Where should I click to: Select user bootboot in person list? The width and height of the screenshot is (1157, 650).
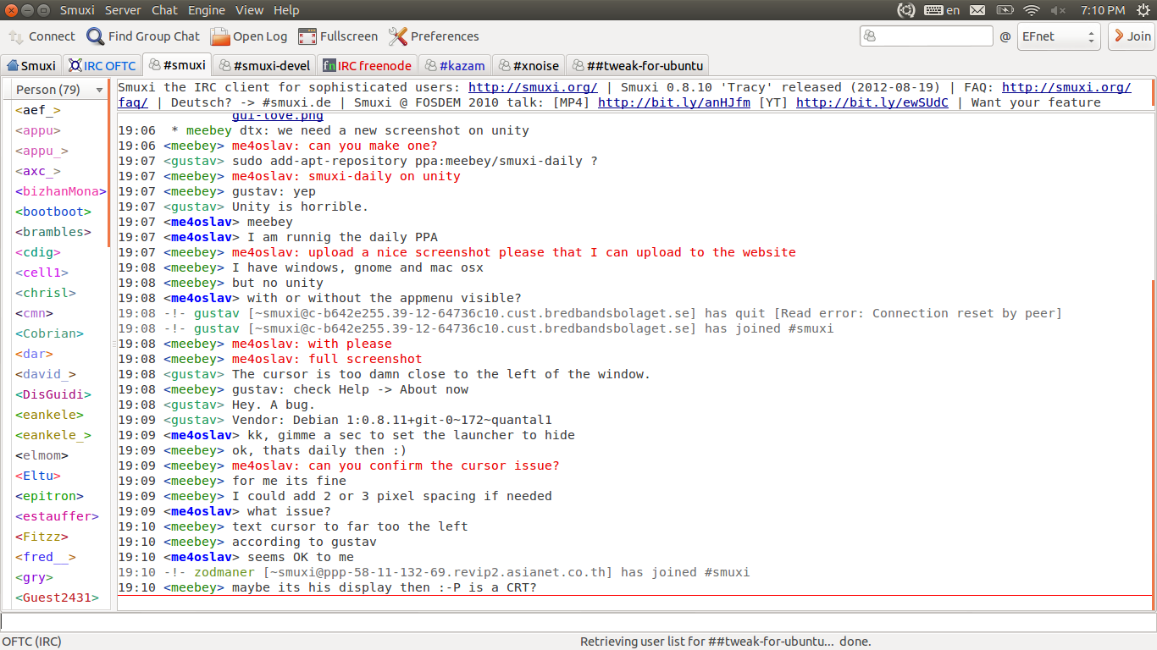53,212
